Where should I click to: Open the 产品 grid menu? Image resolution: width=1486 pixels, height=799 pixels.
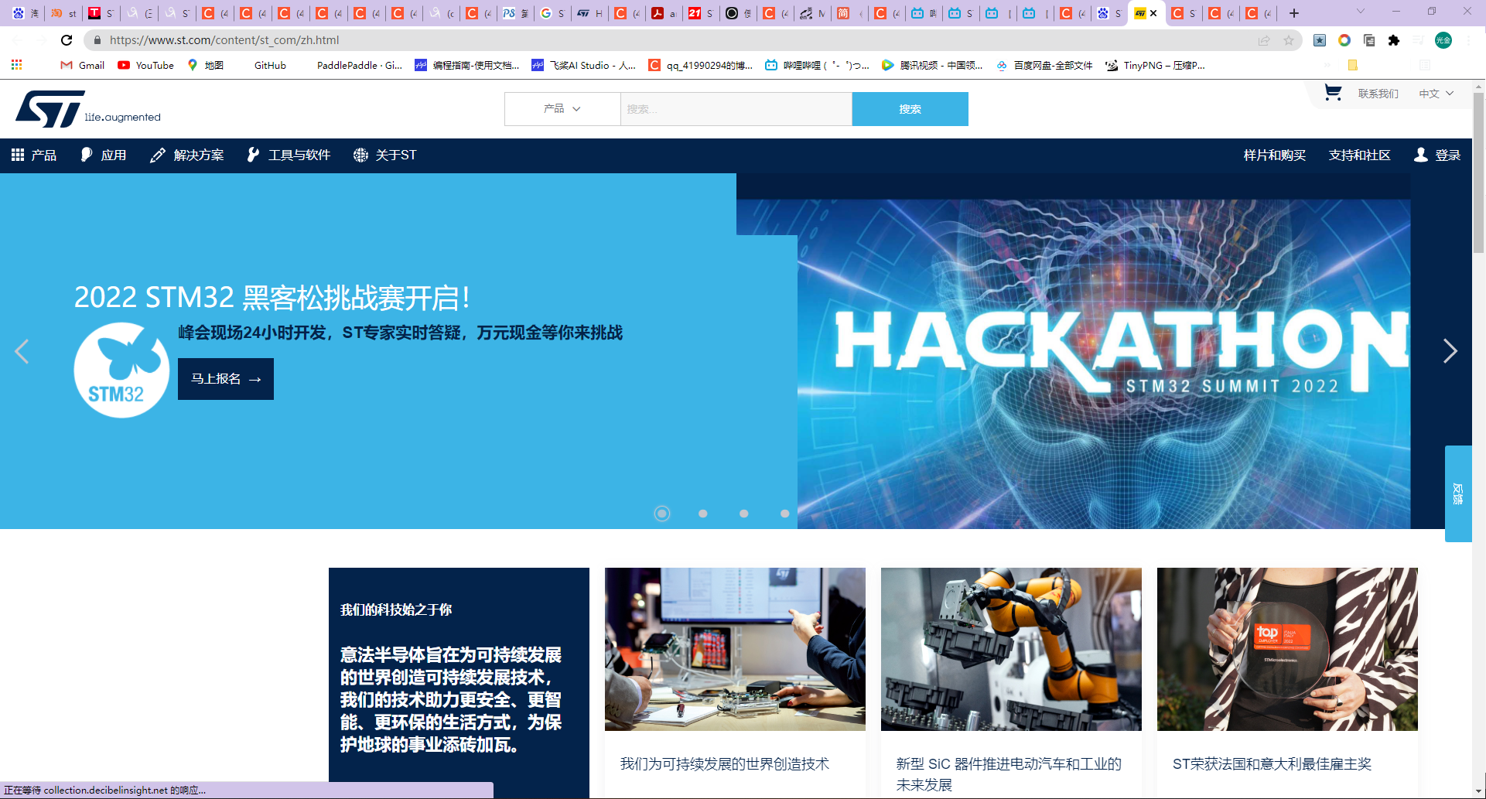[x=16, y=155]
